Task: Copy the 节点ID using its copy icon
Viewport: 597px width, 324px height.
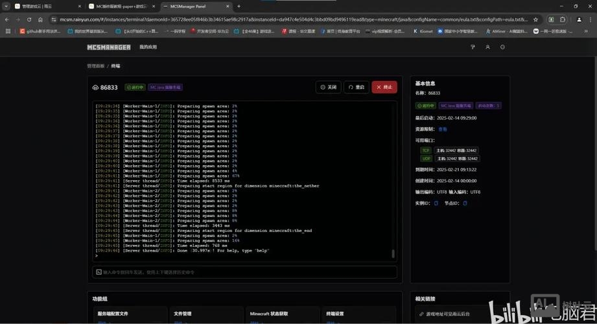Action: coord(465,203)
